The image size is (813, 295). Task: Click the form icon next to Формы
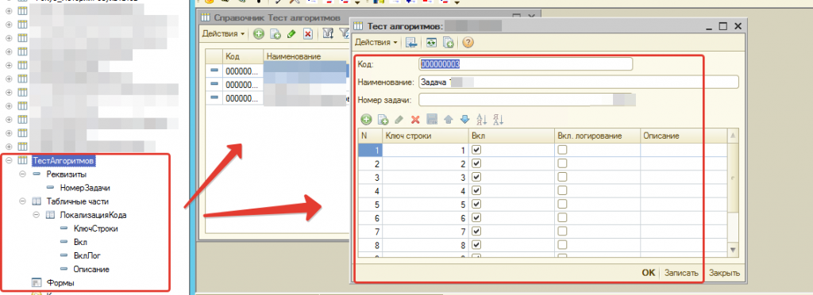(x=37, y=283)
